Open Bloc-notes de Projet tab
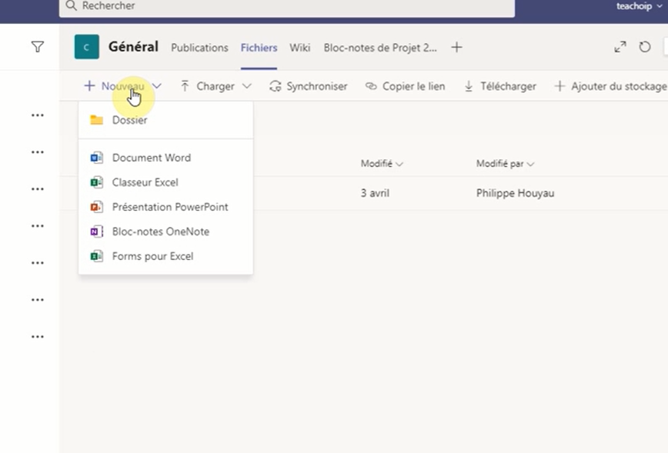668x453 pixels. [380, 48]
